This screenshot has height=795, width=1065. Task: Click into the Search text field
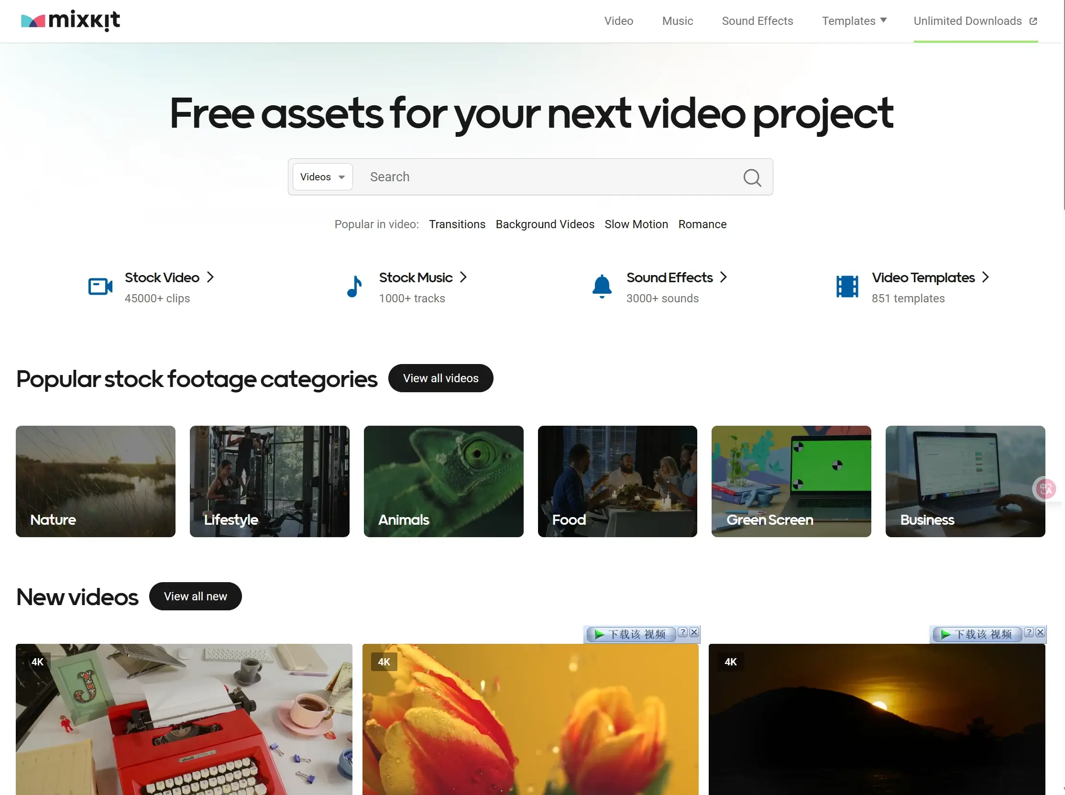tap(549, 177)
